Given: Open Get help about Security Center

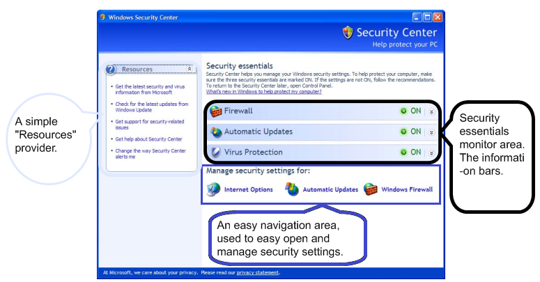Looking at the screenshot, I should pos(149,139).
